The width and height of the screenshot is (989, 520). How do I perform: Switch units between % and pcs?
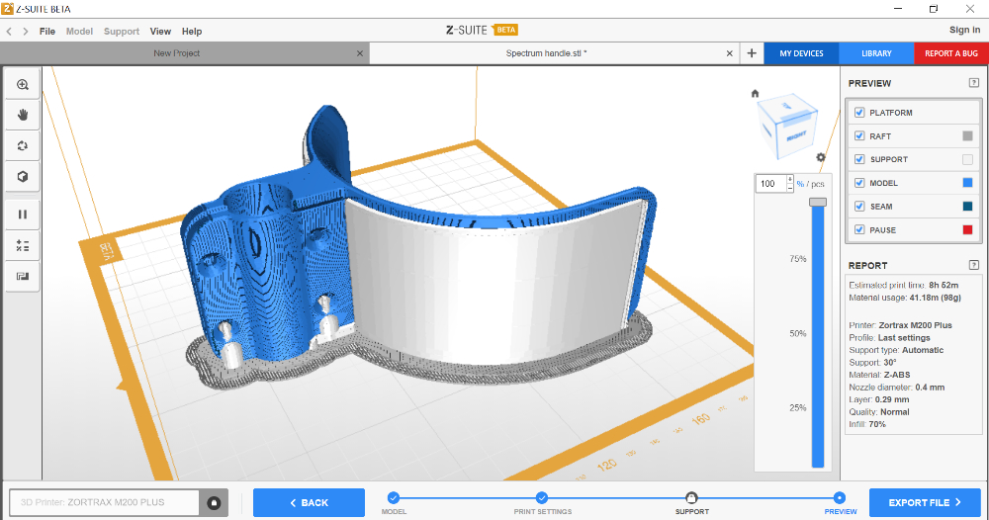click(x=811, y=184)
